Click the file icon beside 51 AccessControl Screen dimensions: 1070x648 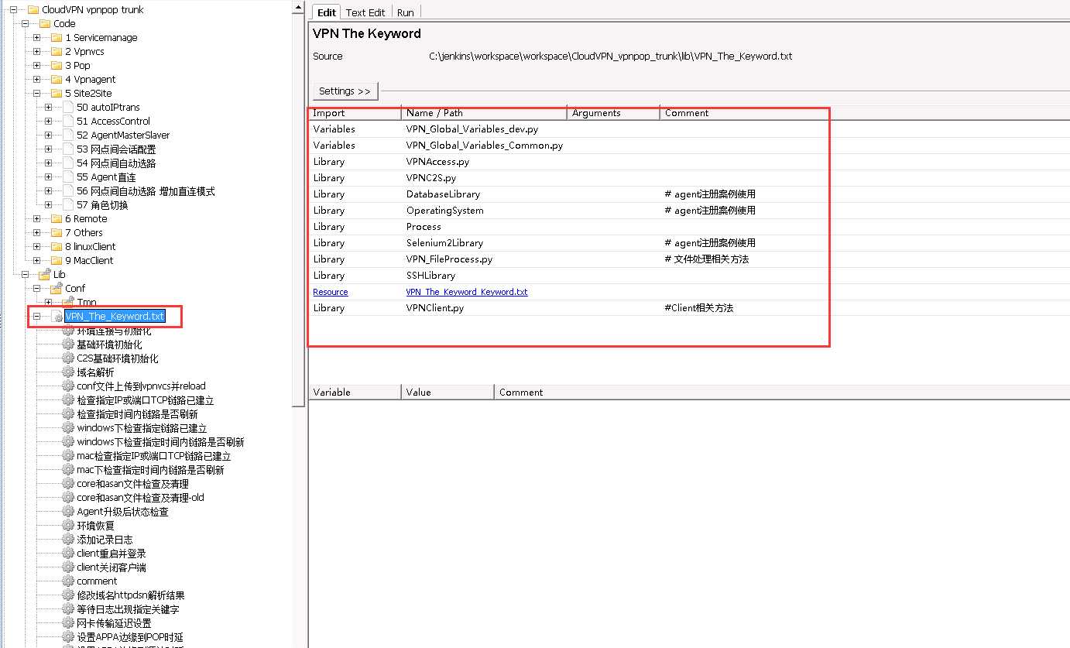68,122
